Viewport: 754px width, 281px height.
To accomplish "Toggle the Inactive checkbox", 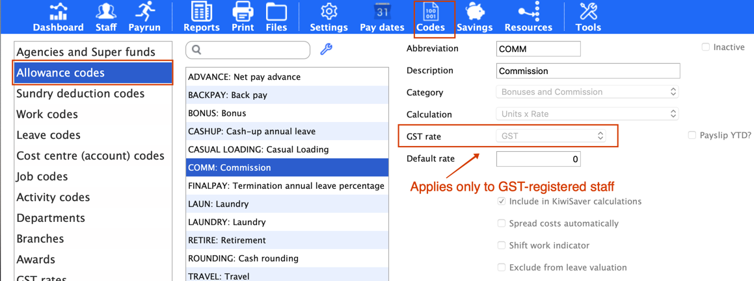I will click(706, 47).
